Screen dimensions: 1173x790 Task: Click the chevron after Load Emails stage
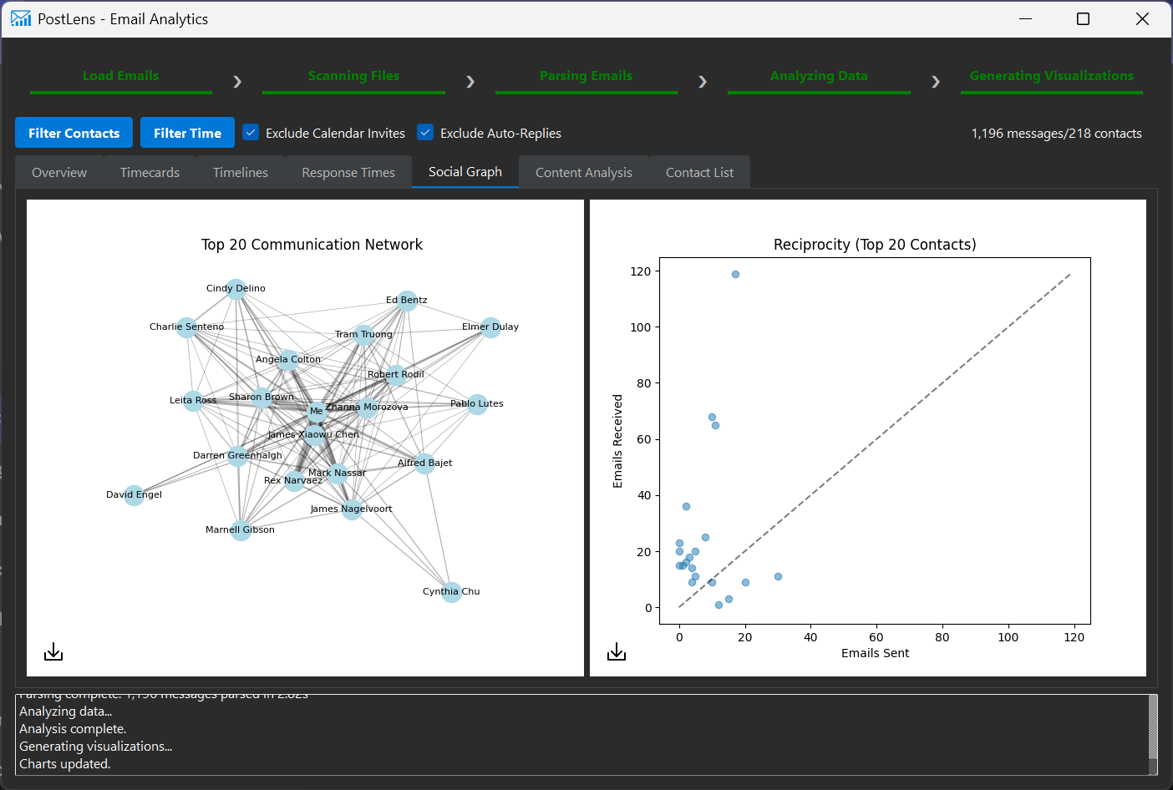click(237, 81)
